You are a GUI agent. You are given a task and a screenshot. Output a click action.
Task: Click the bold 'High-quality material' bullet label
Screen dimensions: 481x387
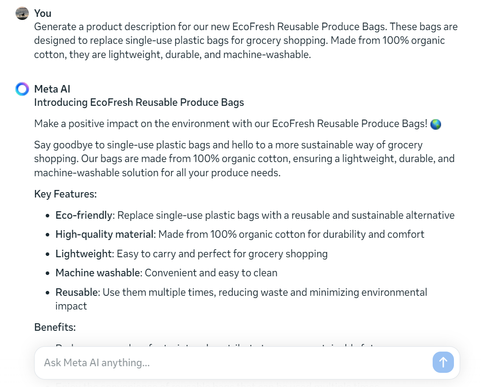point(104,234)
